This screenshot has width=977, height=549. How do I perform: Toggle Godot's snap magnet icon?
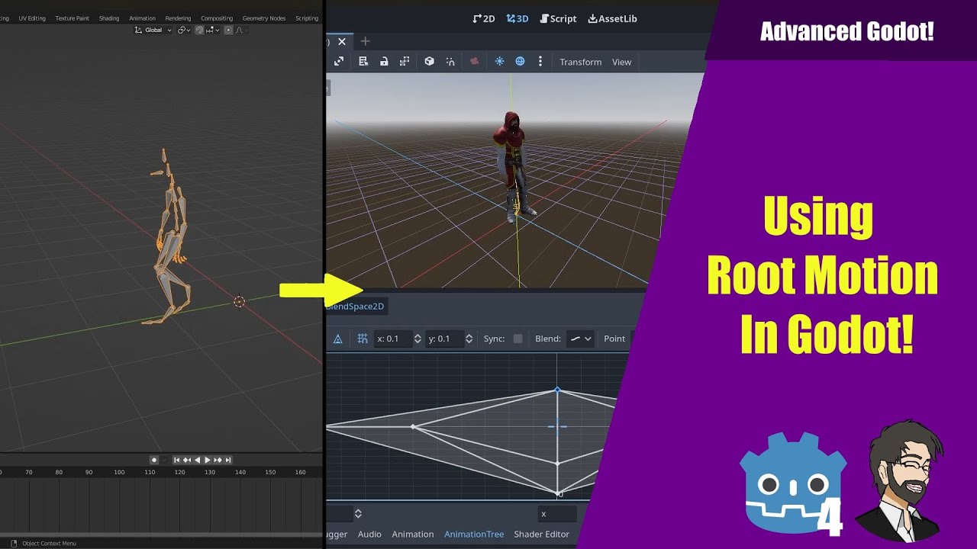click(x=450, y=62)
